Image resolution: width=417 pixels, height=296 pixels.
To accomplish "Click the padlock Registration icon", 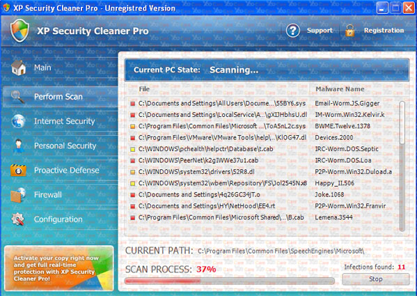I will (349, 31).
